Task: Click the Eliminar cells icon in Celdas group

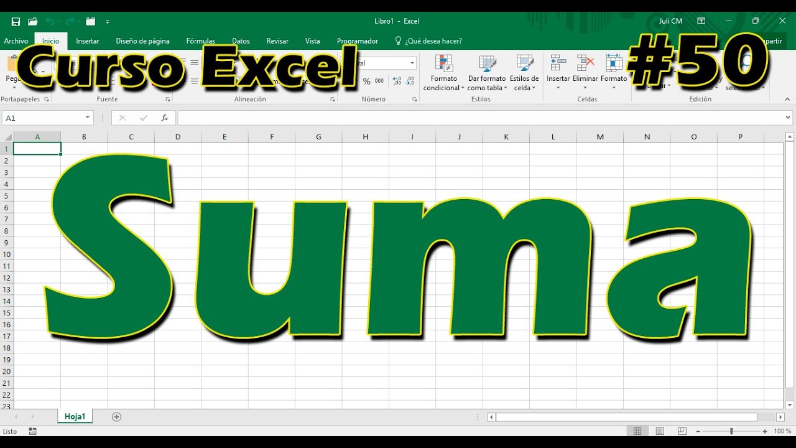Action: coord(585,63)
